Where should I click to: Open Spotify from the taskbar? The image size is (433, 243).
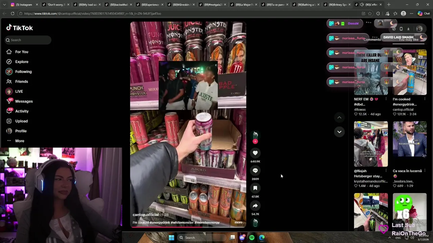point(252,238)
